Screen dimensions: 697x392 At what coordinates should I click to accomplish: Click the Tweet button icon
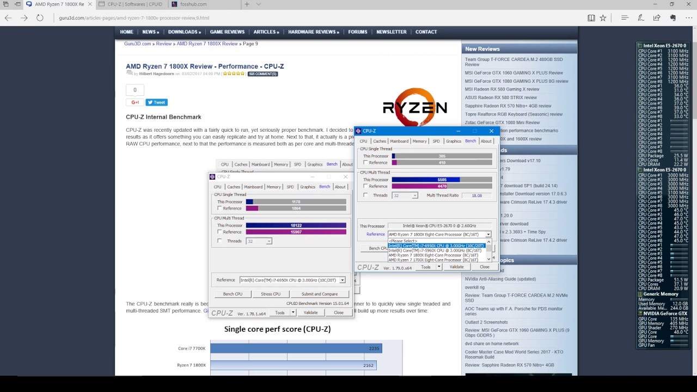coord(156,102)
